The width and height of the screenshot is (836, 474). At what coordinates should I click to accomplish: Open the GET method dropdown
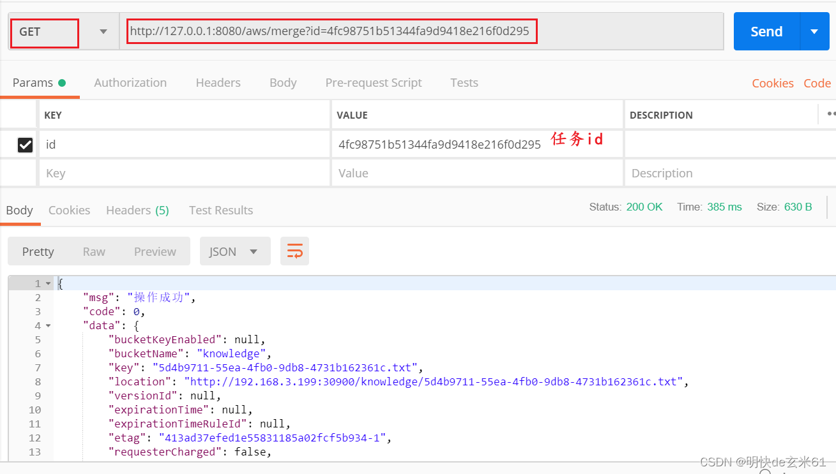tap(64, 31)
